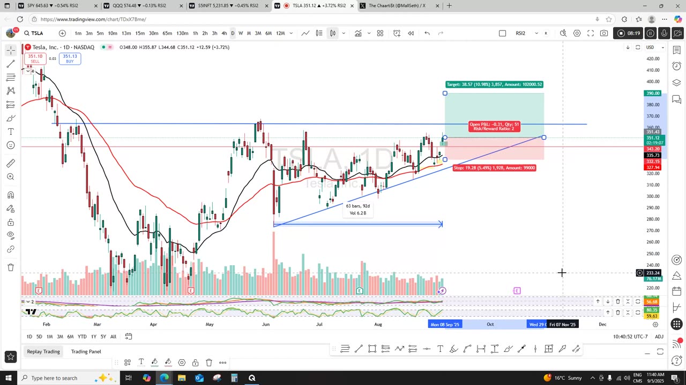Select the measure ruler tool in left sidebar
This screenshot has width=686, height=385.
[x=11, y=163]
